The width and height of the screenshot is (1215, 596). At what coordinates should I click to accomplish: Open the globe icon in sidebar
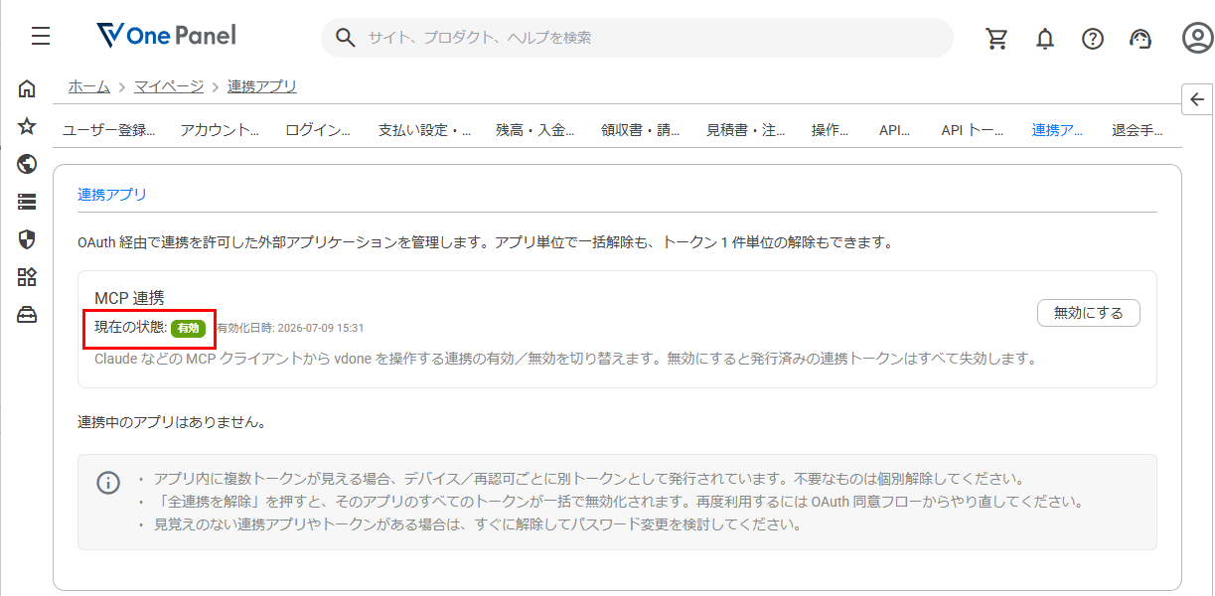(27, 164)
